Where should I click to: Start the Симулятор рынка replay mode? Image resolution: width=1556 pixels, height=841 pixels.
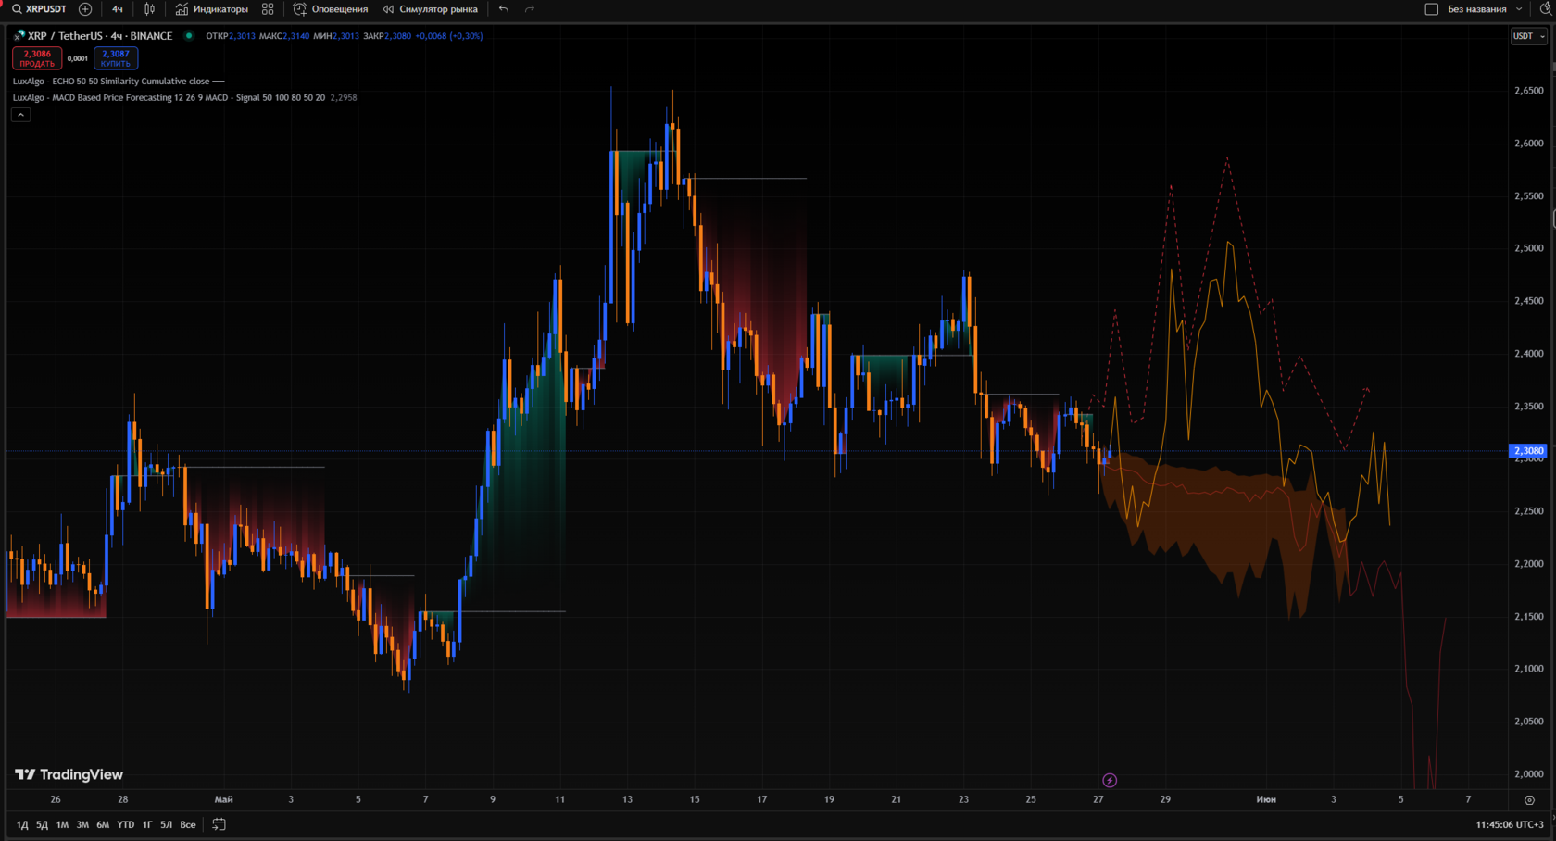pyautogui.click(x=431, y=9)
